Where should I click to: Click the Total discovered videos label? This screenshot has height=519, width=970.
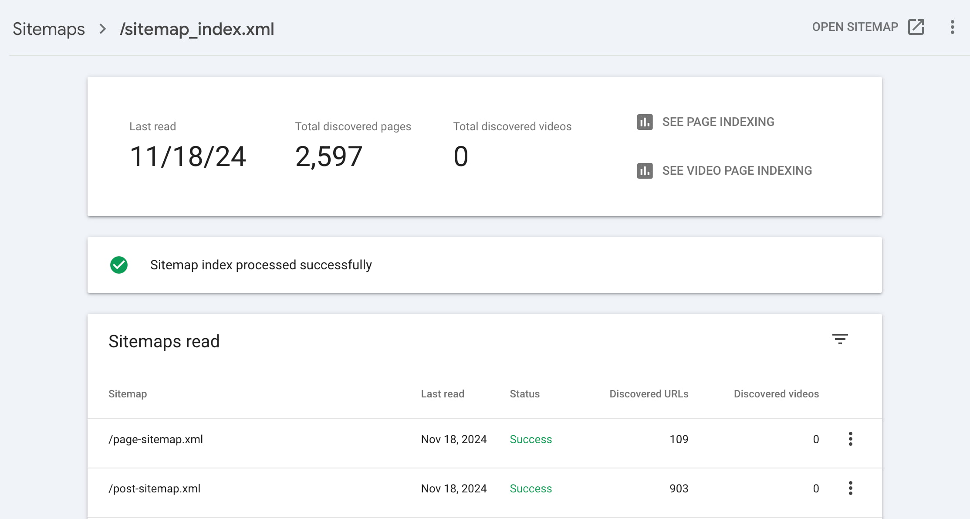click(512, 126)
